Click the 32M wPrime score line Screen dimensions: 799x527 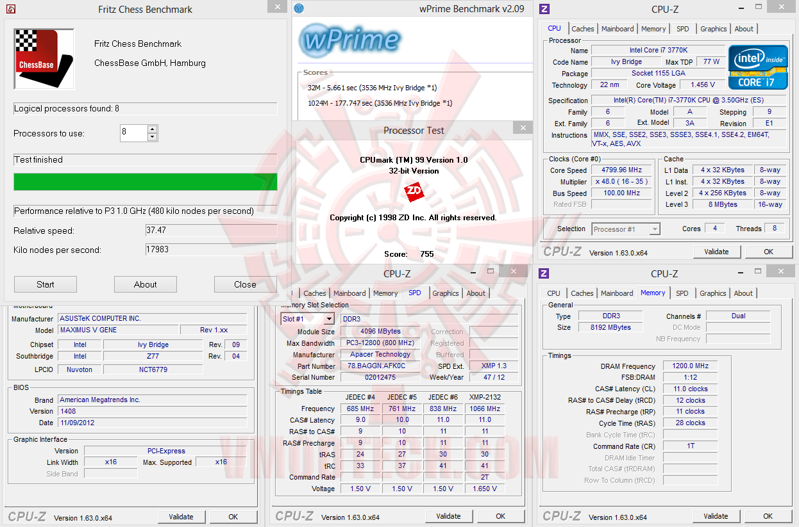[x=372, y=88]
